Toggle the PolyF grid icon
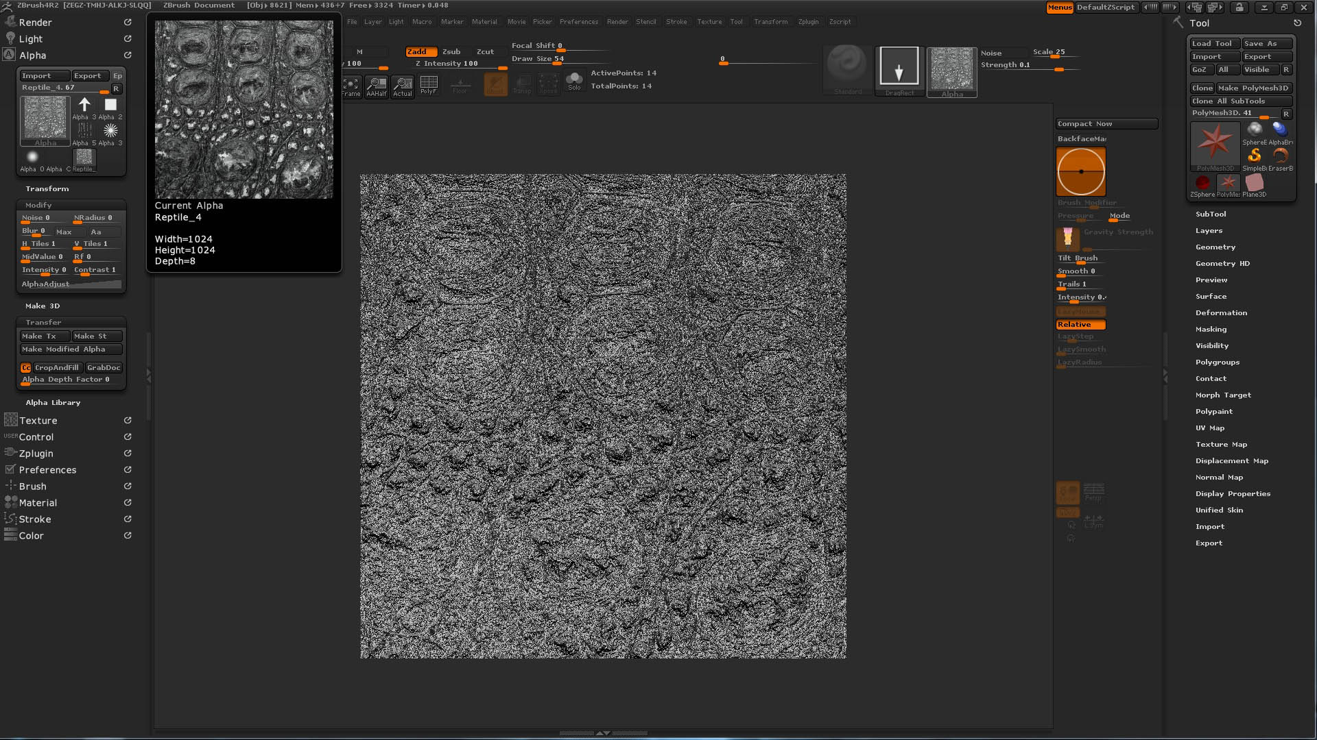This screenshot has height=740, width=1317. (x=429, y=85)
